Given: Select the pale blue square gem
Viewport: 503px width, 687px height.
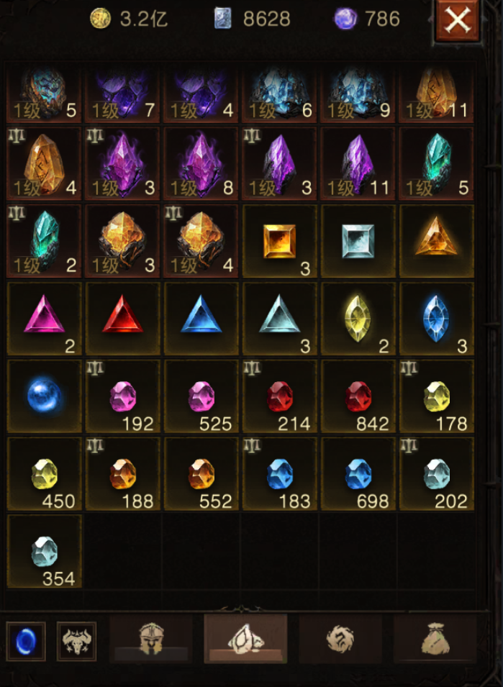Looking at the screenshot, I should 358,241.
